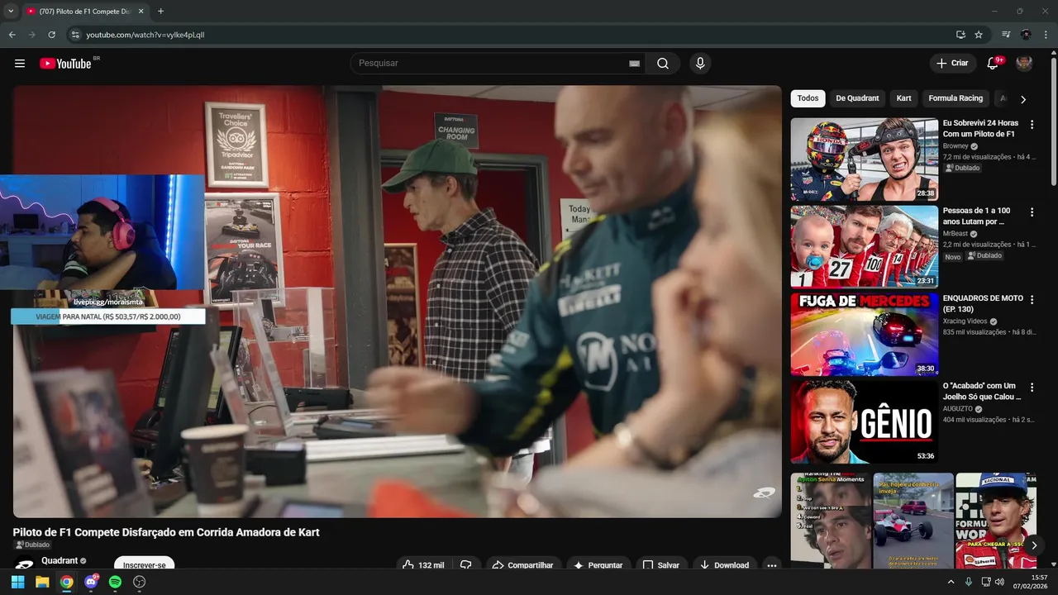Open more video actions ellipsis
Image resolution: width=1058 pixels, height=595 pixels.
(x=771, y=565)
